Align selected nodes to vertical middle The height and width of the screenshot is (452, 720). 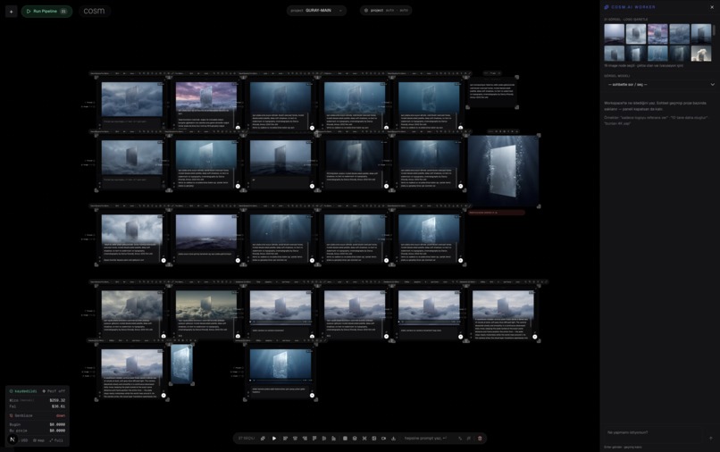click(324, 439)
